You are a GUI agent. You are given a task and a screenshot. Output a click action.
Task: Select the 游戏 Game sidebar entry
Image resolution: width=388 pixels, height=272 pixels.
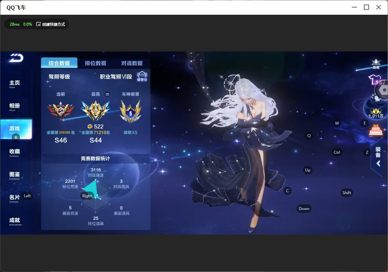click(x=16, y=129)
